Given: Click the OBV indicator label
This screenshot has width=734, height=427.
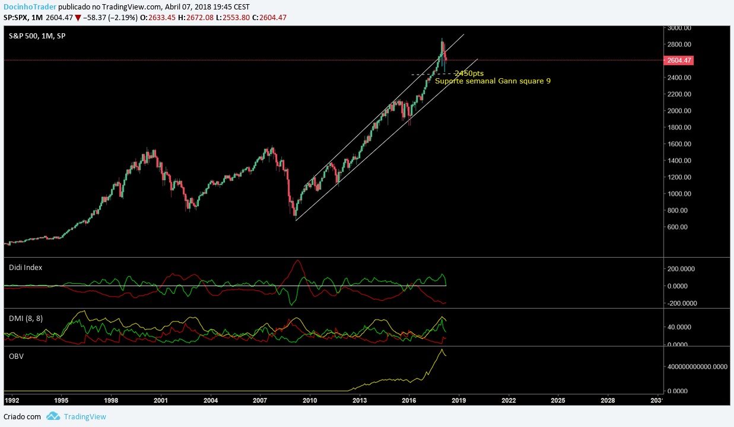Looking at the screenshot, I should click(16, 356).
